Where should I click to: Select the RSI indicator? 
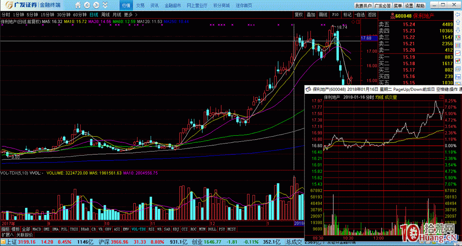[151, 229]
